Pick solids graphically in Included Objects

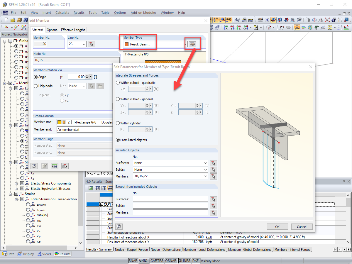pos(214,170)
